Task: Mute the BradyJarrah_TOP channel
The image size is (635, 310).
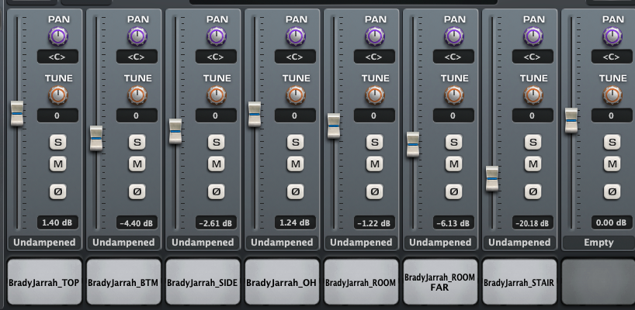Action: tap(58, 164)
